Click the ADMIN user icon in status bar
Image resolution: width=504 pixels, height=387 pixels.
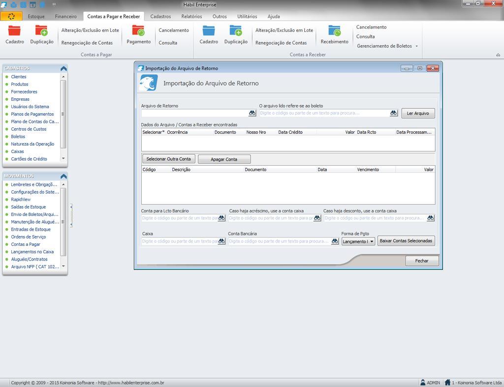423,383
